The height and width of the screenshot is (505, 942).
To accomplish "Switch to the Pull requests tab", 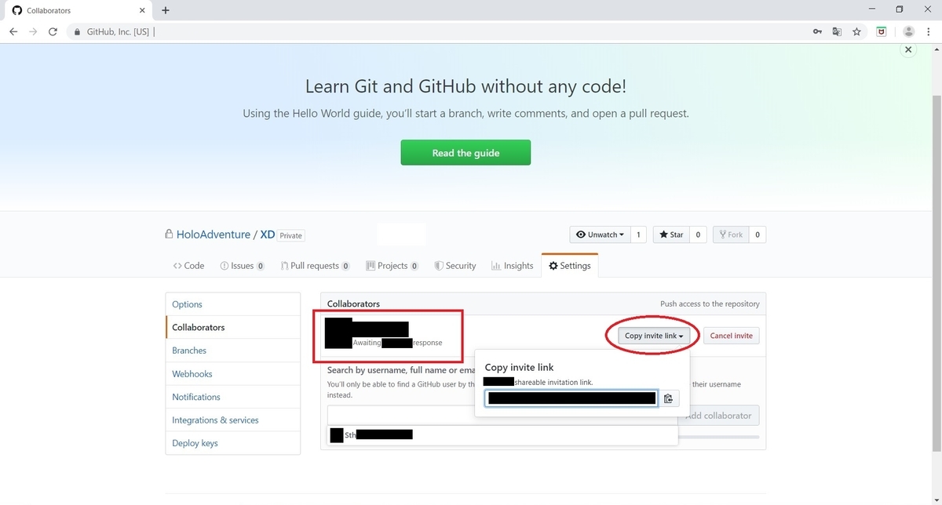I will 315,266.
